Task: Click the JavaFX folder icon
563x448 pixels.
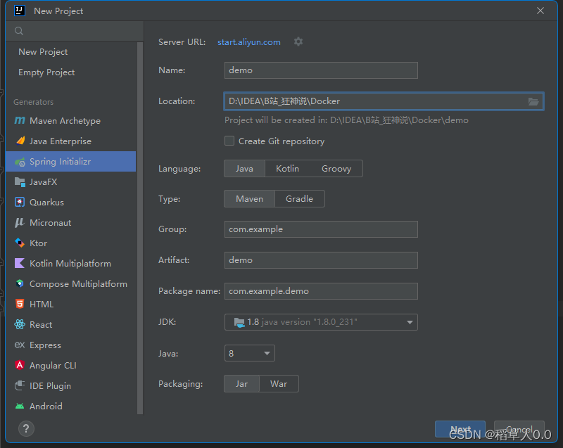Action: pyautogui.click(x=20, y=182)
